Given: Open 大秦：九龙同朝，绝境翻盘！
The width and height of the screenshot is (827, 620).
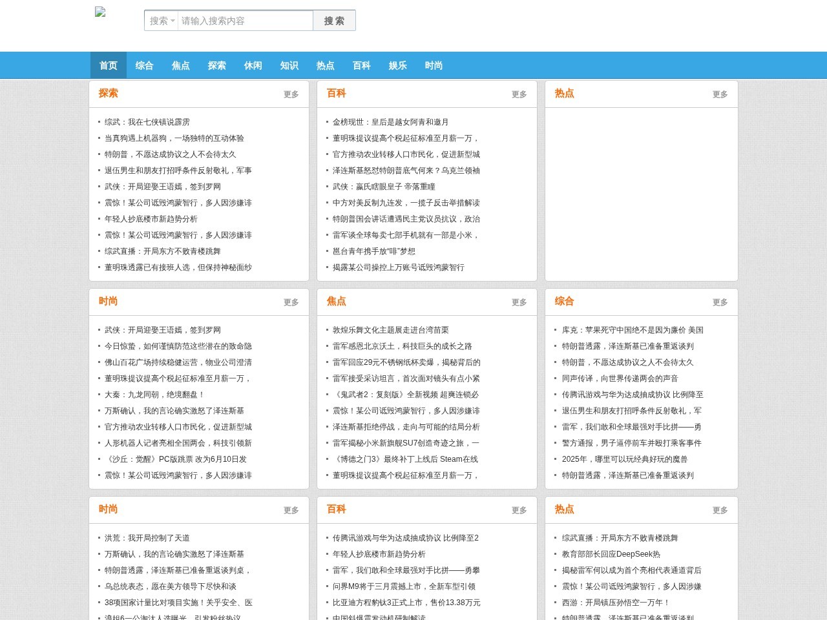Looking at the screenshot, I should pos(155,395).
